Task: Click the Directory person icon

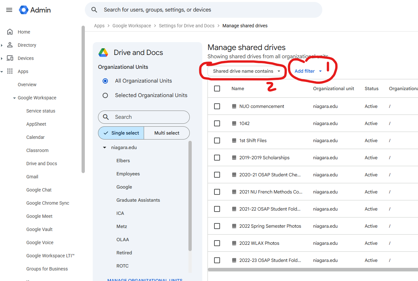Action: 10,45
